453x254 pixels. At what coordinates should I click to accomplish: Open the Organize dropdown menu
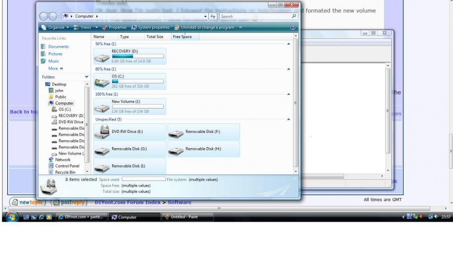coord(55,27)
